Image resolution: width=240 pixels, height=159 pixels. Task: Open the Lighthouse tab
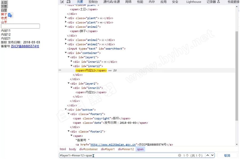pos(194,2)
